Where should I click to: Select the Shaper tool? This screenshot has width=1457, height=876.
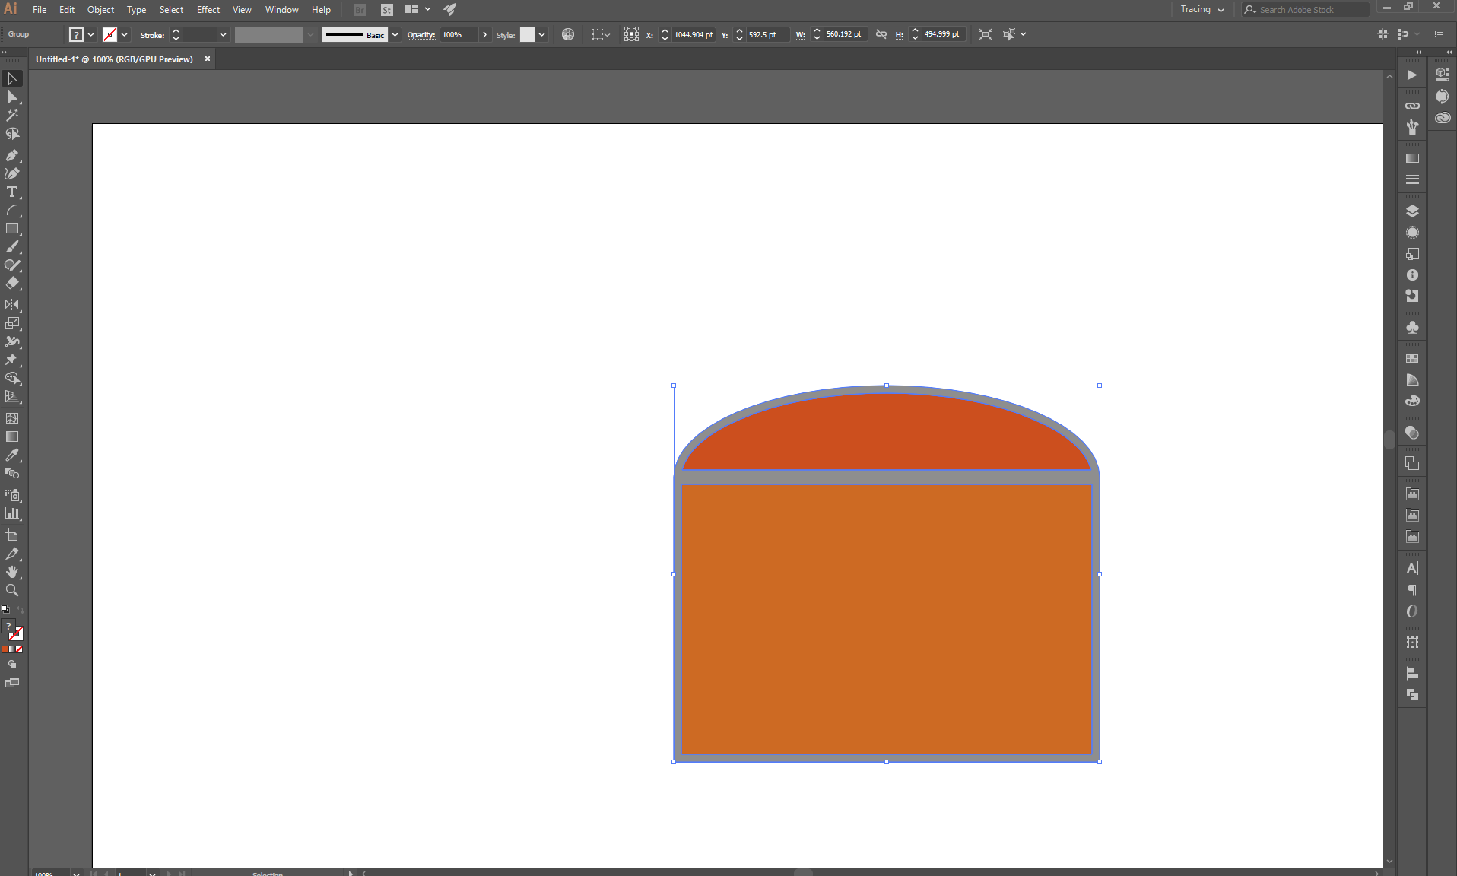(x=12, y=265)
